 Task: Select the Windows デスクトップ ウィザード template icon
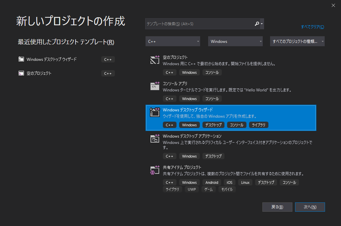[155, 113]
